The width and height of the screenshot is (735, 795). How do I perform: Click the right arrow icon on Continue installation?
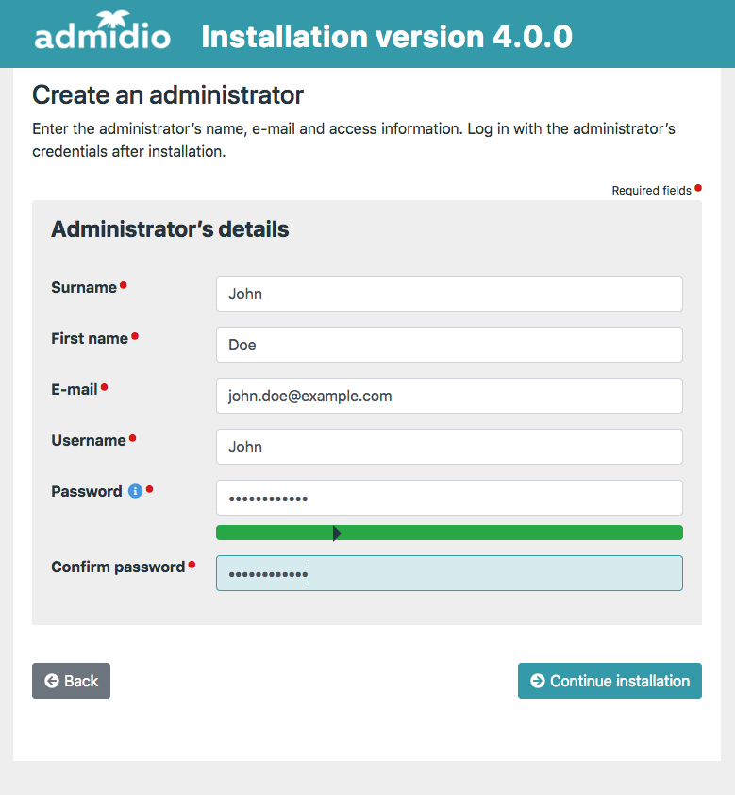(538, 681)
